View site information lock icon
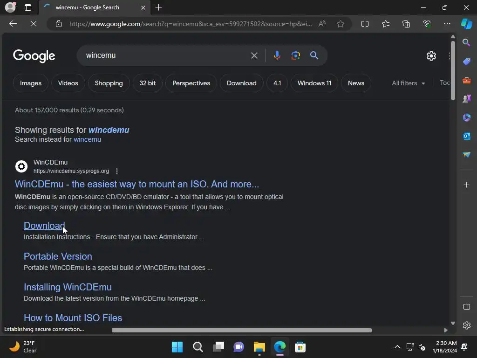The height and width of the screenshot is (358, 477). pyautogui.click(x=59, y=24)
